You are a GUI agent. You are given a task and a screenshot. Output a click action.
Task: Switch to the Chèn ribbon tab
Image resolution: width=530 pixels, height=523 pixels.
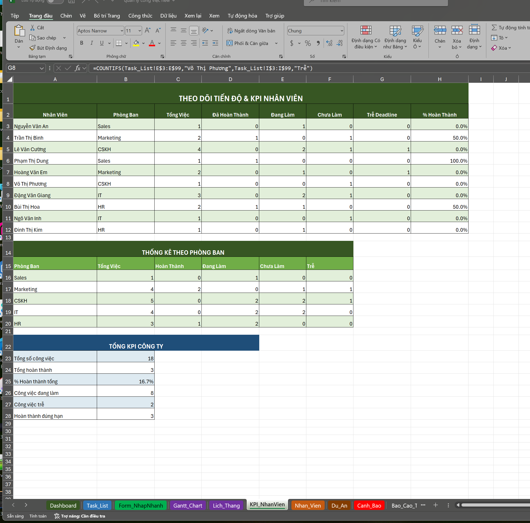(66, 16)
